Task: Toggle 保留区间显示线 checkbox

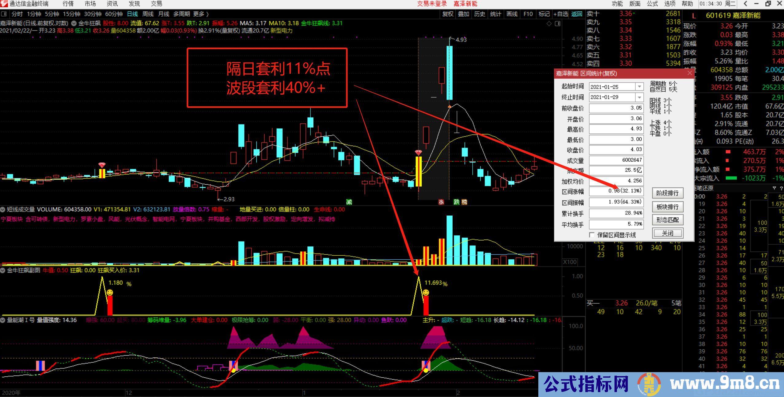Action: click(592, 235)
